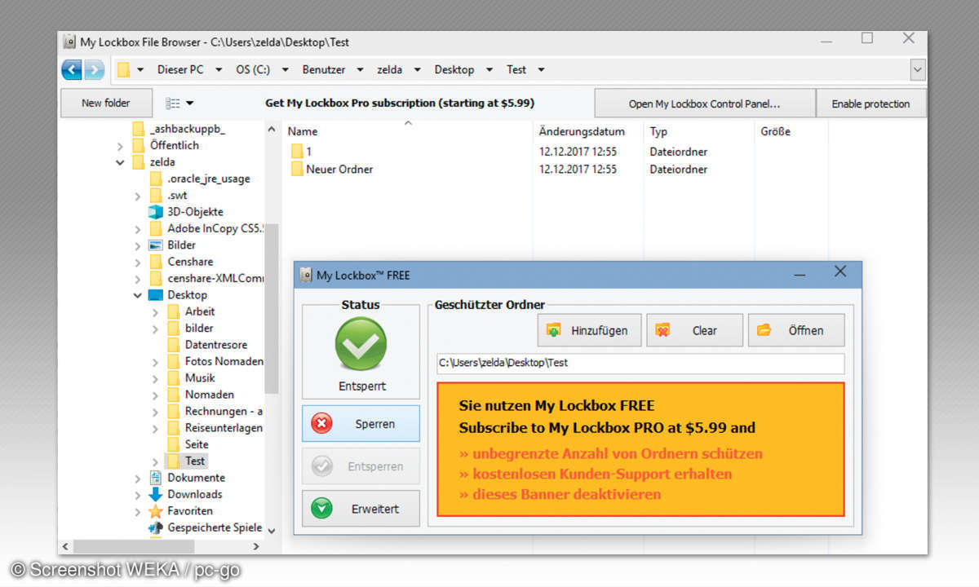979x587 pixels.
Task: Click the unbegrenzte Anzahl von Ordnern banner line
Action: tap(611, 453)
